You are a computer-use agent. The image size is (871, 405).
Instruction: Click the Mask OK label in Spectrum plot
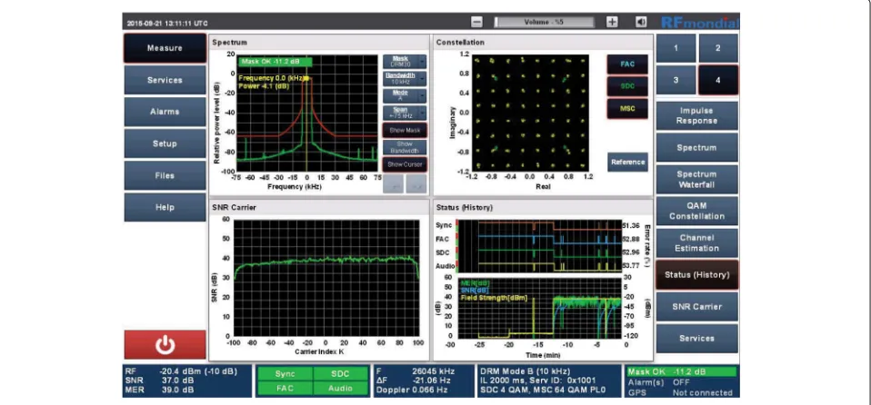pyautogui.click(x=275, y=62)
